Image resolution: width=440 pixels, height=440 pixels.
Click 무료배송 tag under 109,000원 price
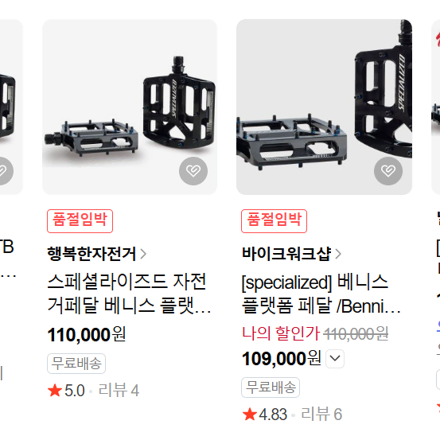click(x=271, y=387)
